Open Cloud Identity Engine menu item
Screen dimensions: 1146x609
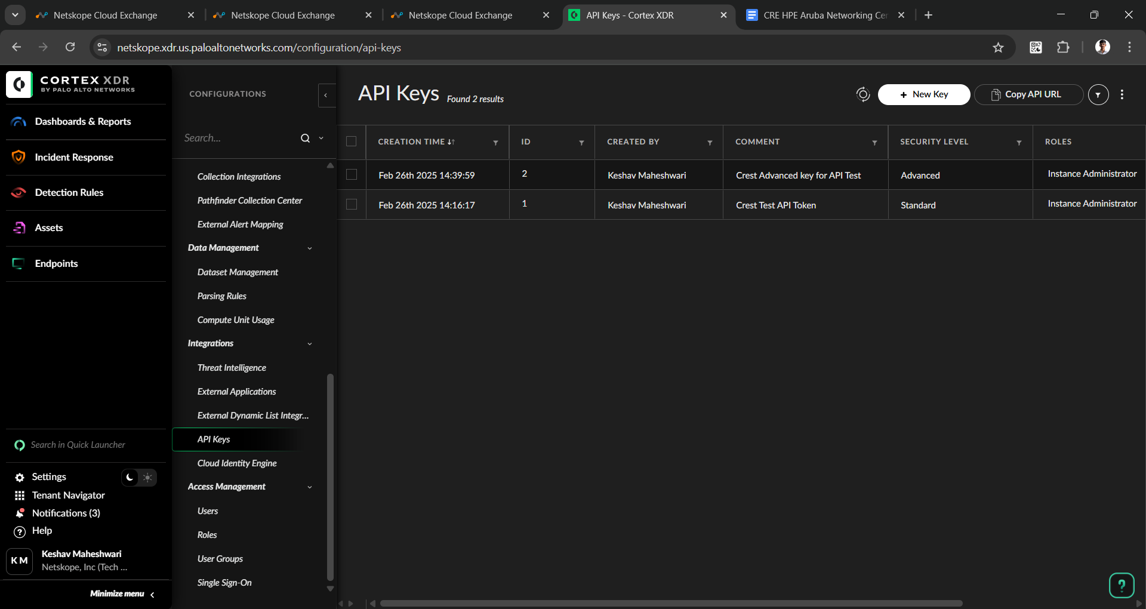click(237, 463)
